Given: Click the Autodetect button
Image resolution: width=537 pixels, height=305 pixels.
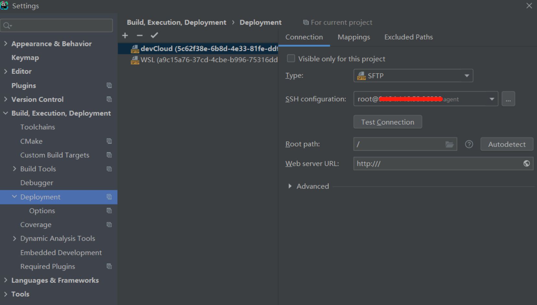Looking at the screenshot, I should (x=507, y=144).
